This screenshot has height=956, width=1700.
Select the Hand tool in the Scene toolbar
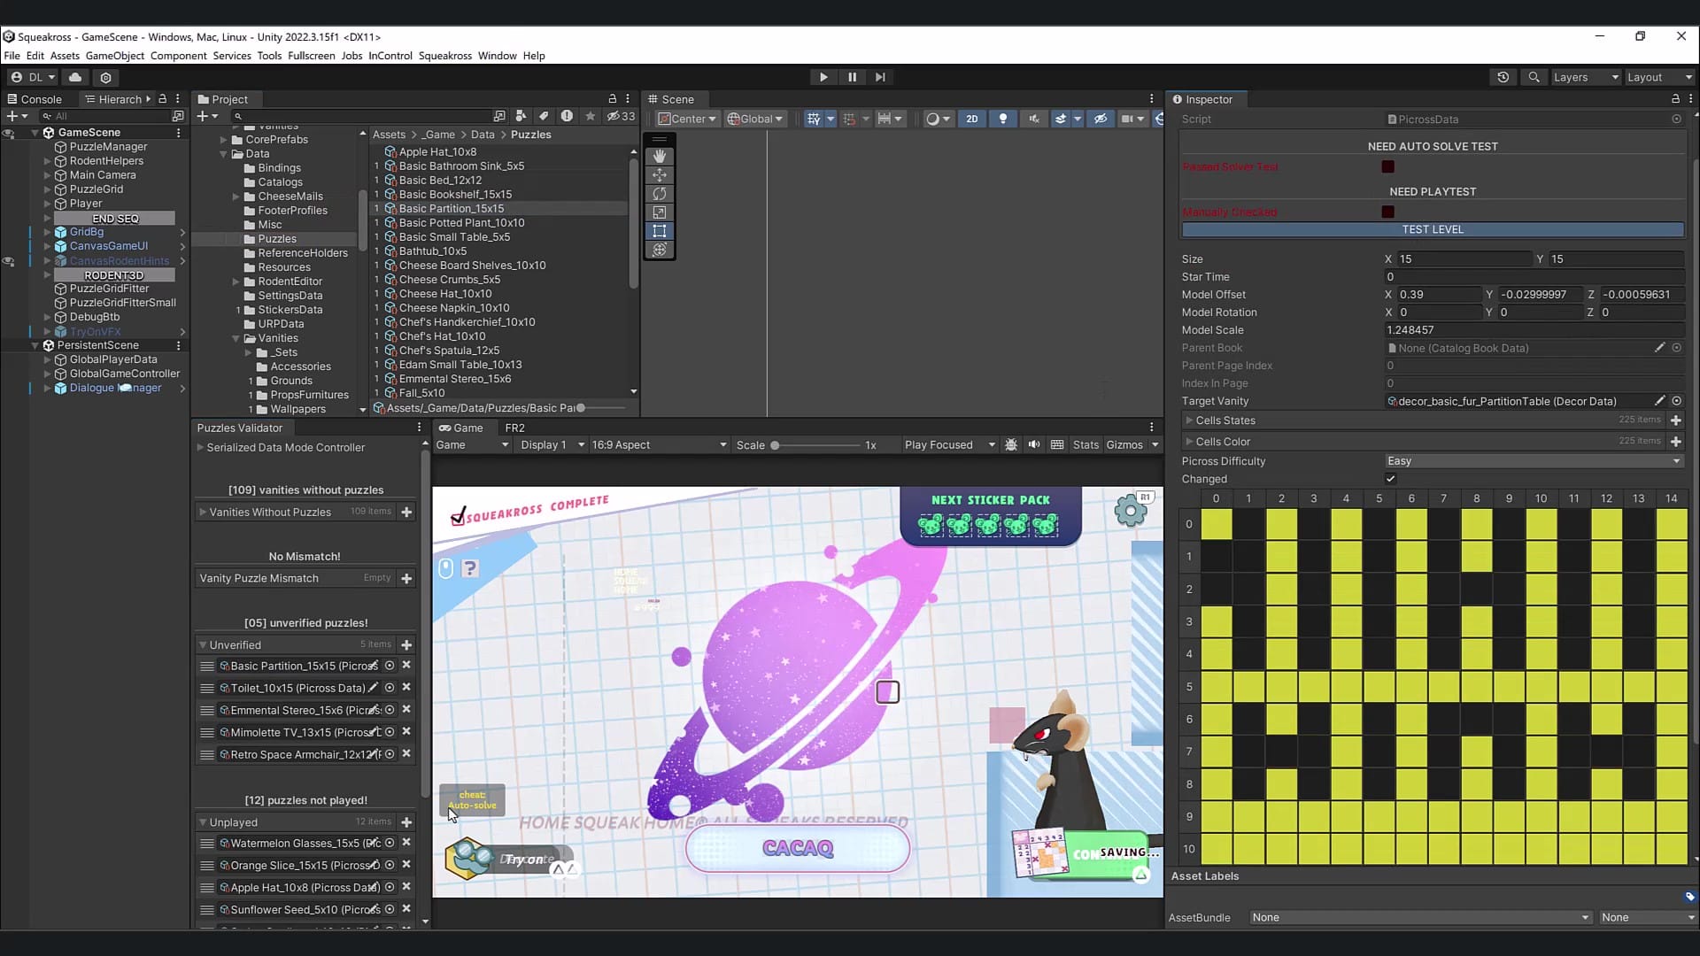pos(660,156)
